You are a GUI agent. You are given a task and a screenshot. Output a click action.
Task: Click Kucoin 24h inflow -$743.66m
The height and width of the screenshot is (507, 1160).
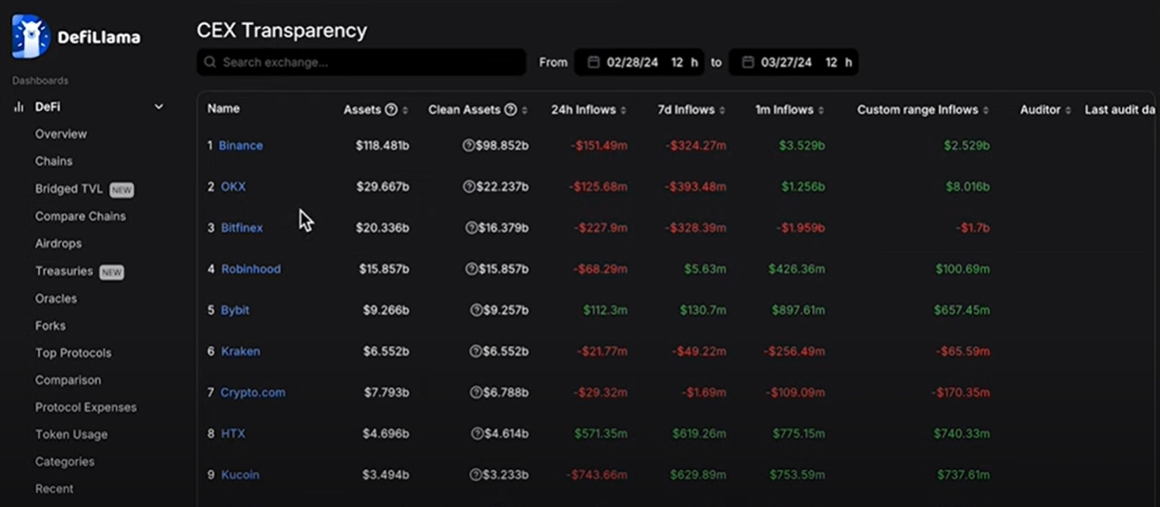click(x=597, y=476)
